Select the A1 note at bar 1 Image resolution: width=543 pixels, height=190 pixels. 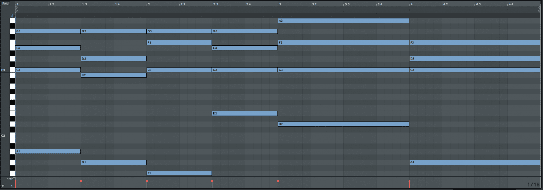click(x=48, y=151)
